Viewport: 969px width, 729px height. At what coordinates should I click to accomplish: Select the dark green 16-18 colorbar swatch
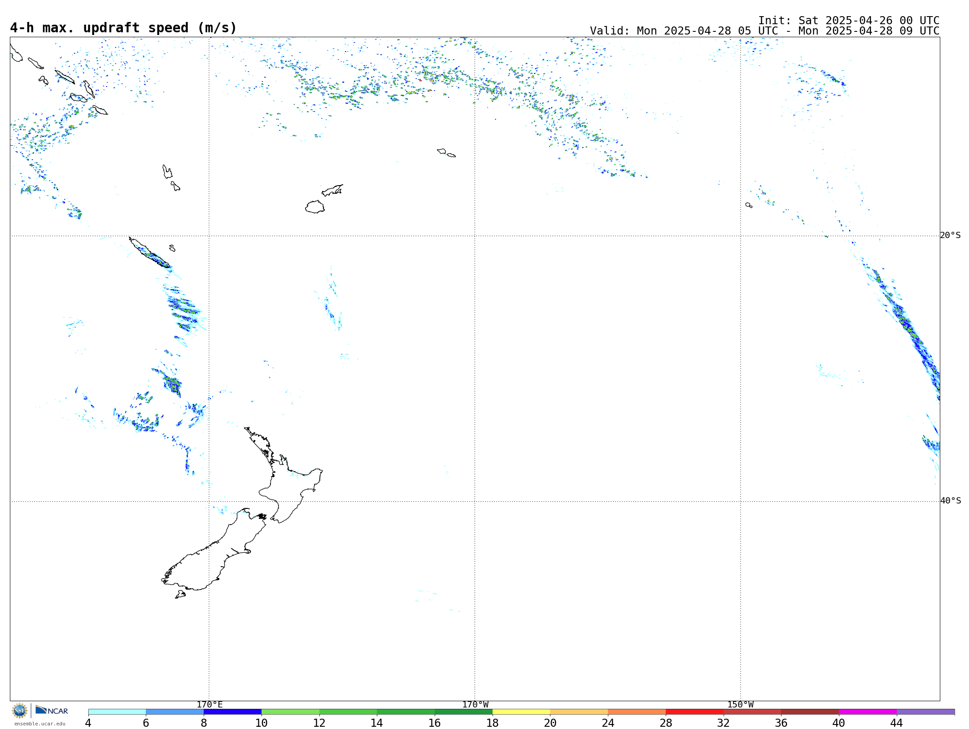pyautogui.click(x=463, y=712)
